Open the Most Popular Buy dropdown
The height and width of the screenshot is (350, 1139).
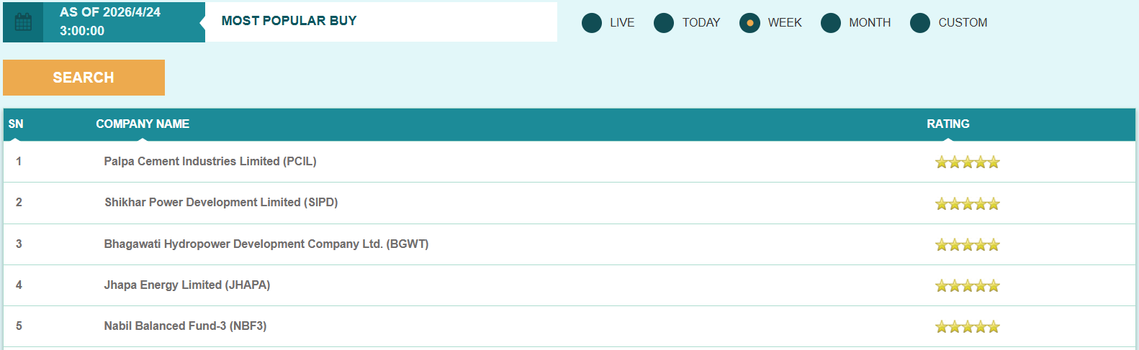tap(381, 22)
